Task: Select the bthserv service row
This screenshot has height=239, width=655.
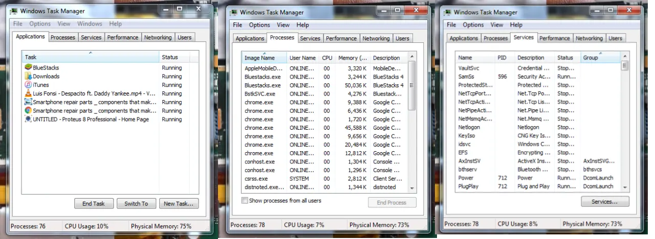Action: pos(538,169)
